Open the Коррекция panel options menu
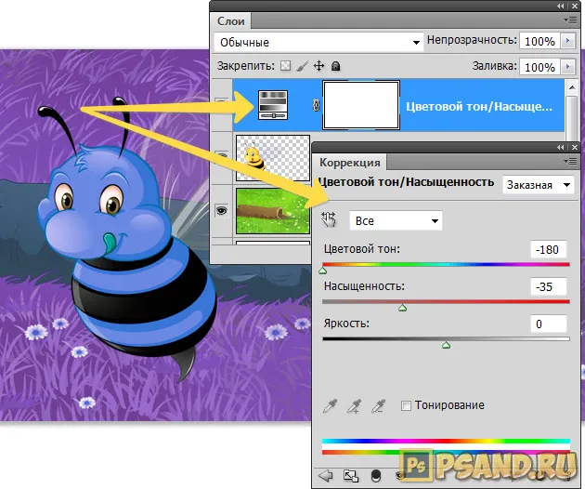Image resolution: width=585 pixels, height=489 pixels. pyautogui.click(x=571, y=161)
